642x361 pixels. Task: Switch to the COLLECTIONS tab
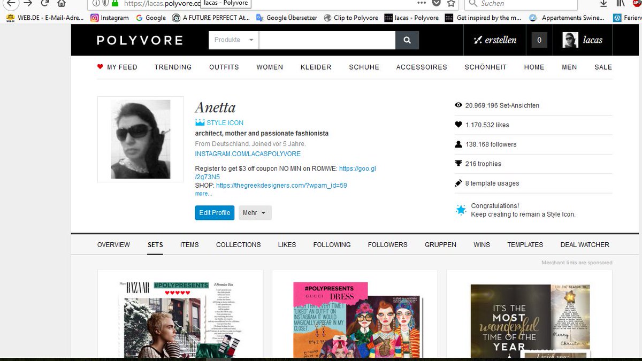[239, 244]
